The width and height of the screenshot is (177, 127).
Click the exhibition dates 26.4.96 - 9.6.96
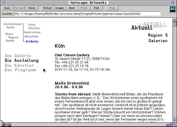coord(69,87)
